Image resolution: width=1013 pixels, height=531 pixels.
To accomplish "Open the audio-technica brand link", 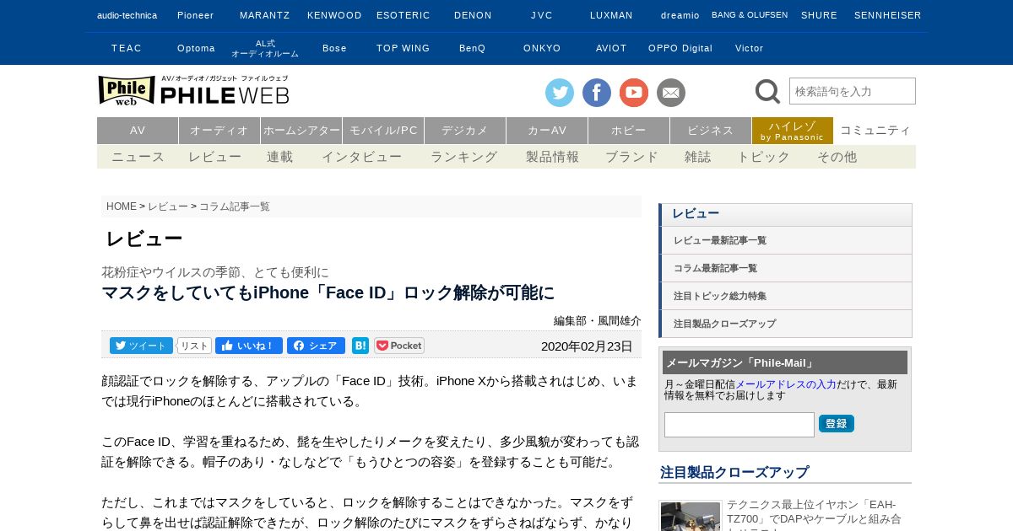I will tap(127, 15).
